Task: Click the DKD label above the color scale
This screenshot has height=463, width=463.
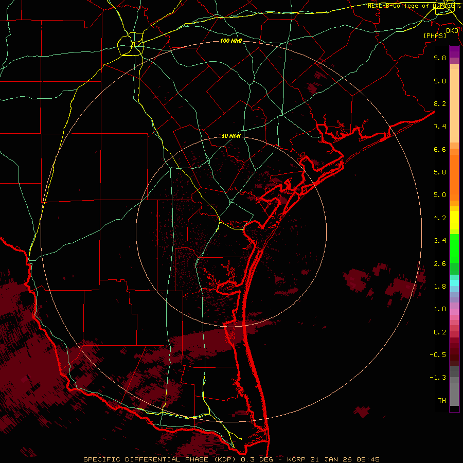Action: (x=452, y=31)
